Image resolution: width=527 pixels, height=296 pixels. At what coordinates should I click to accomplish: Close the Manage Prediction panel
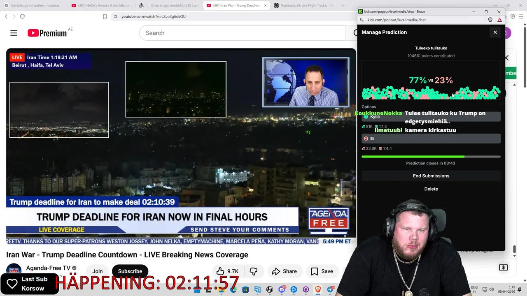(495, 32)
